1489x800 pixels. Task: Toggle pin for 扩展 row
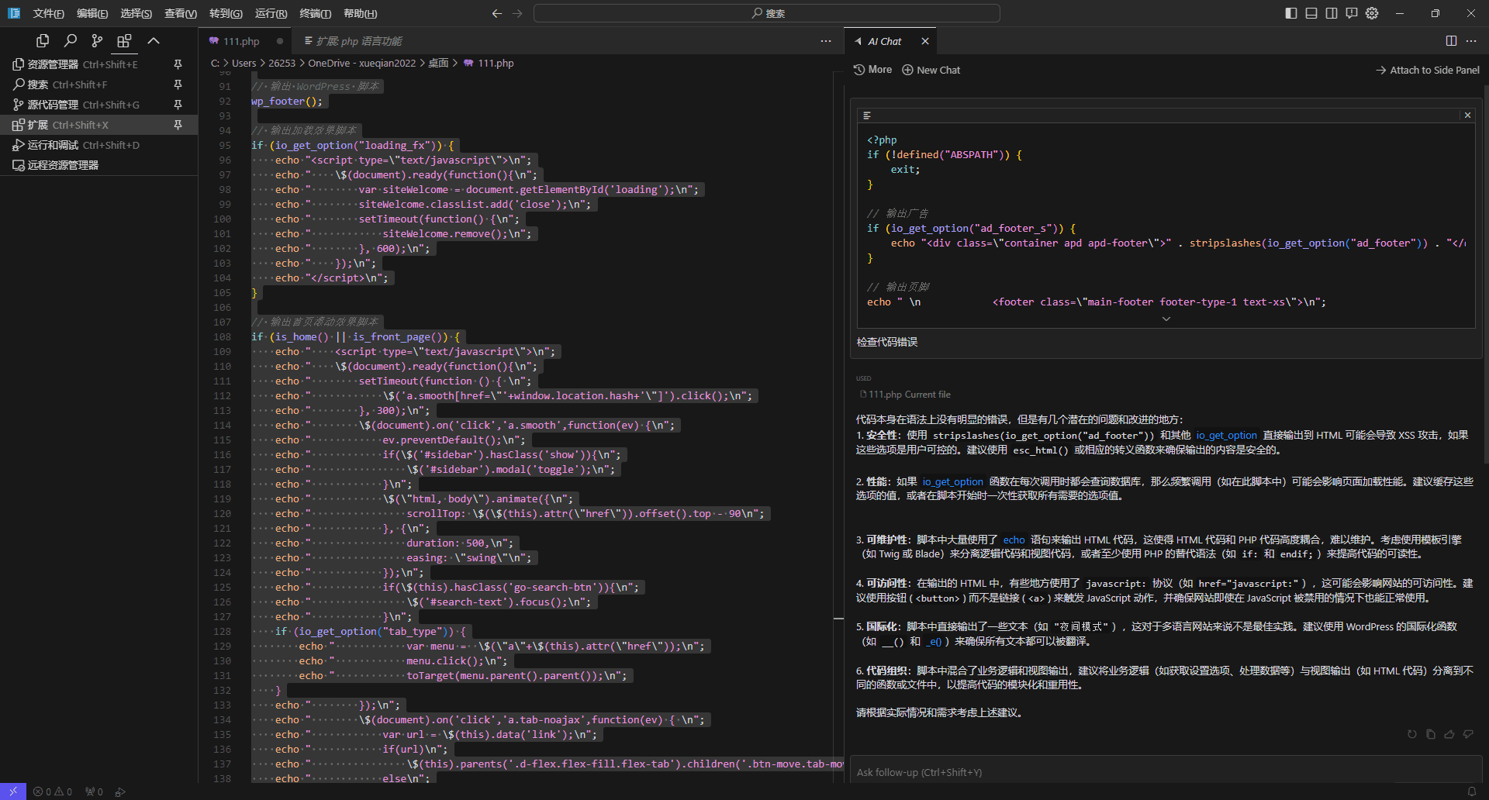tap(178, 125)
